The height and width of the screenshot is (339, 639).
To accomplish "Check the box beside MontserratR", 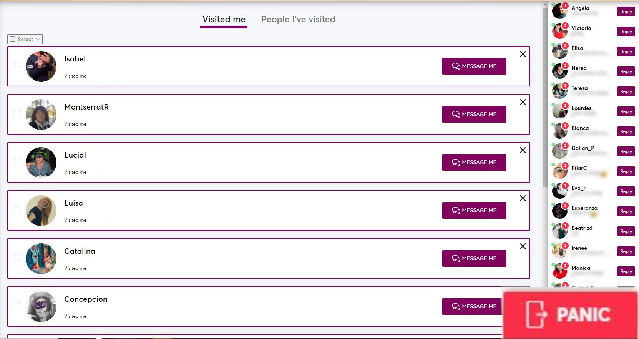I will tap(17, 113).
